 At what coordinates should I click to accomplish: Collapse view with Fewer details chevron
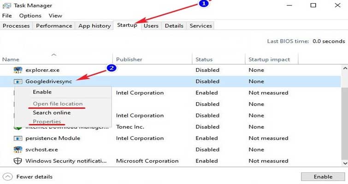(x=7, y=177)
